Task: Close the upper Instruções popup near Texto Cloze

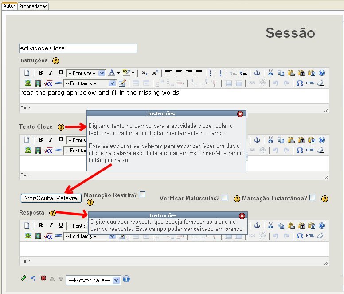Action: [240, 114]
